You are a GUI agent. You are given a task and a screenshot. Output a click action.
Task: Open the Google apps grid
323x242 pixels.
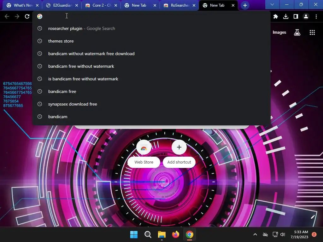312,32
